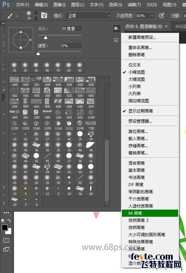Open the brush preset picker dropdown arrow

[x=35, y=16]
